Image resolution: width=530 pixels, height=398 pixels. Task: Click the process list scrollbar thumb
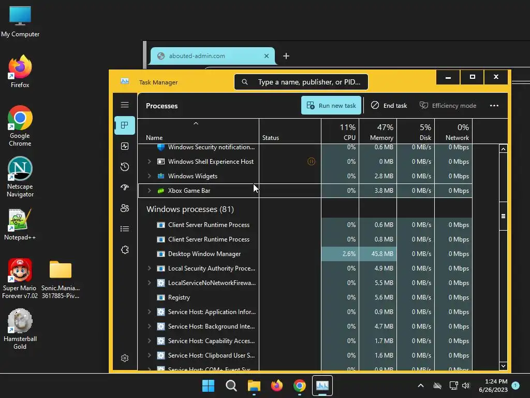point(503,216)
